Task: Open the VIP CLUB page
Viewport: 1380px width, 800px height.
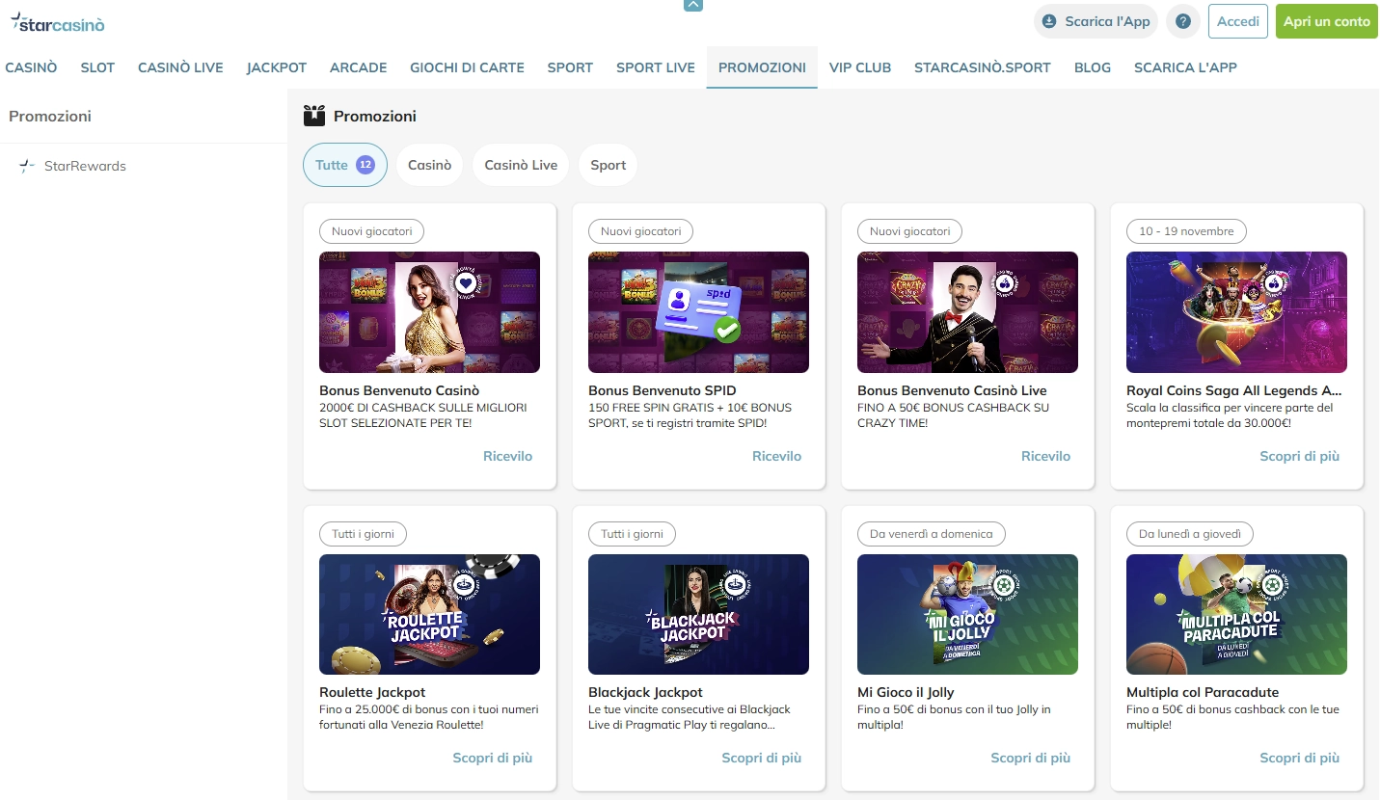Action: [x=860, y=67]
